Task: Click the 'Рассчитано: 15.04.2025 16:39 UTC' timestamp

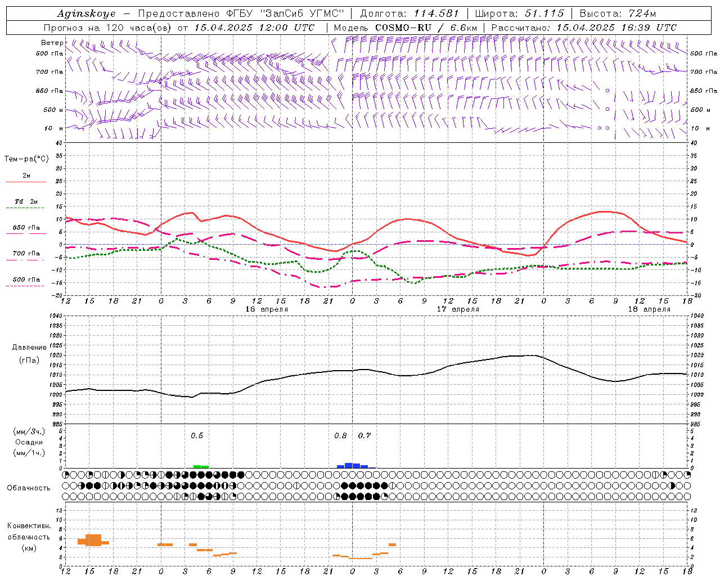Action: tap(584, 28)
